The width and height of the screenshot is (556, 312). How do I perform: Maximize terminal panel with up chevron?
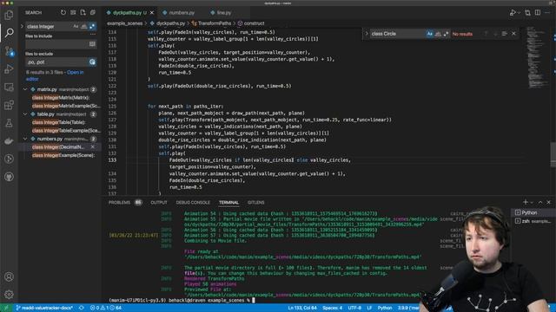[540, 202]
